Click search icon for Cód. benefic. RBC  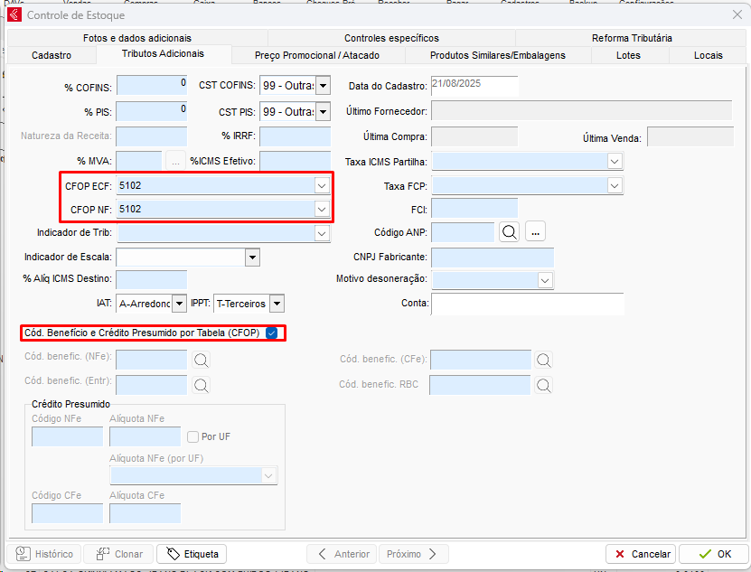(x=543, y=385)
